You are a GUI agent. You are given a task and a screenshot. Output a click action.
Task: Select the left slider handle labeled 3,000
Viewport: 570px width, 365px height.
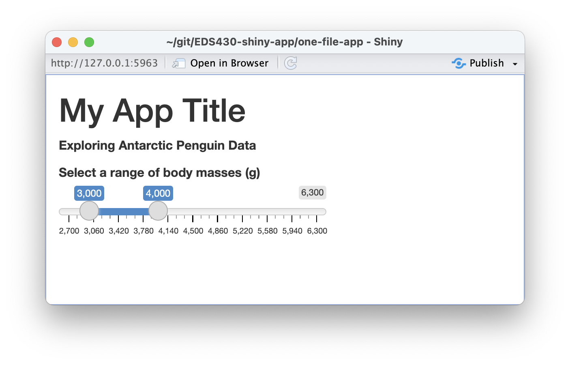(x=89, y=211)
